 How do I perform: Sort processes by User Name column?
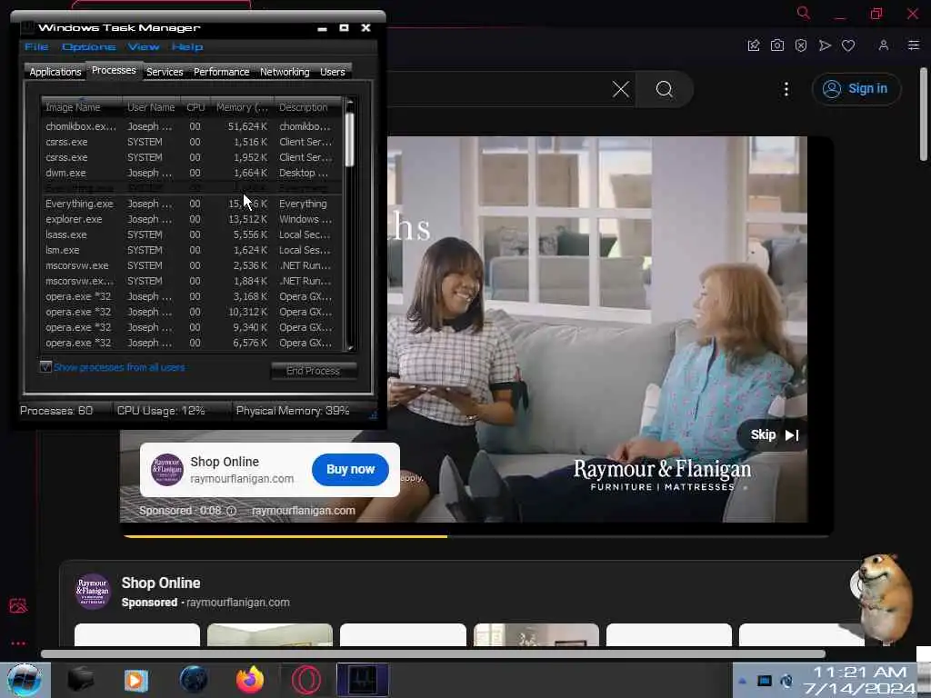point(151,107)
